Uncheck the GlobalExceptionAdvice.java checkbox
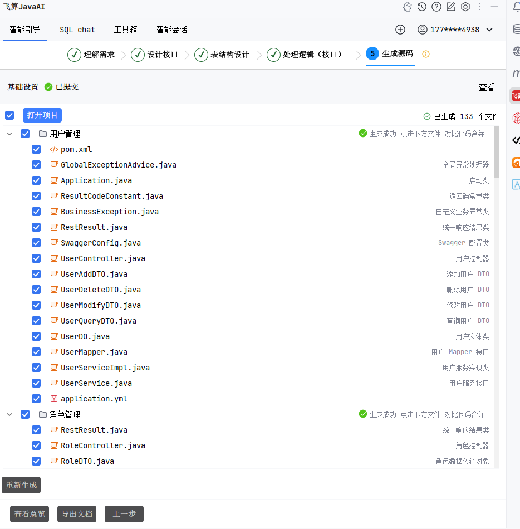This screenshot has width=520, height=529. [36, 165]
